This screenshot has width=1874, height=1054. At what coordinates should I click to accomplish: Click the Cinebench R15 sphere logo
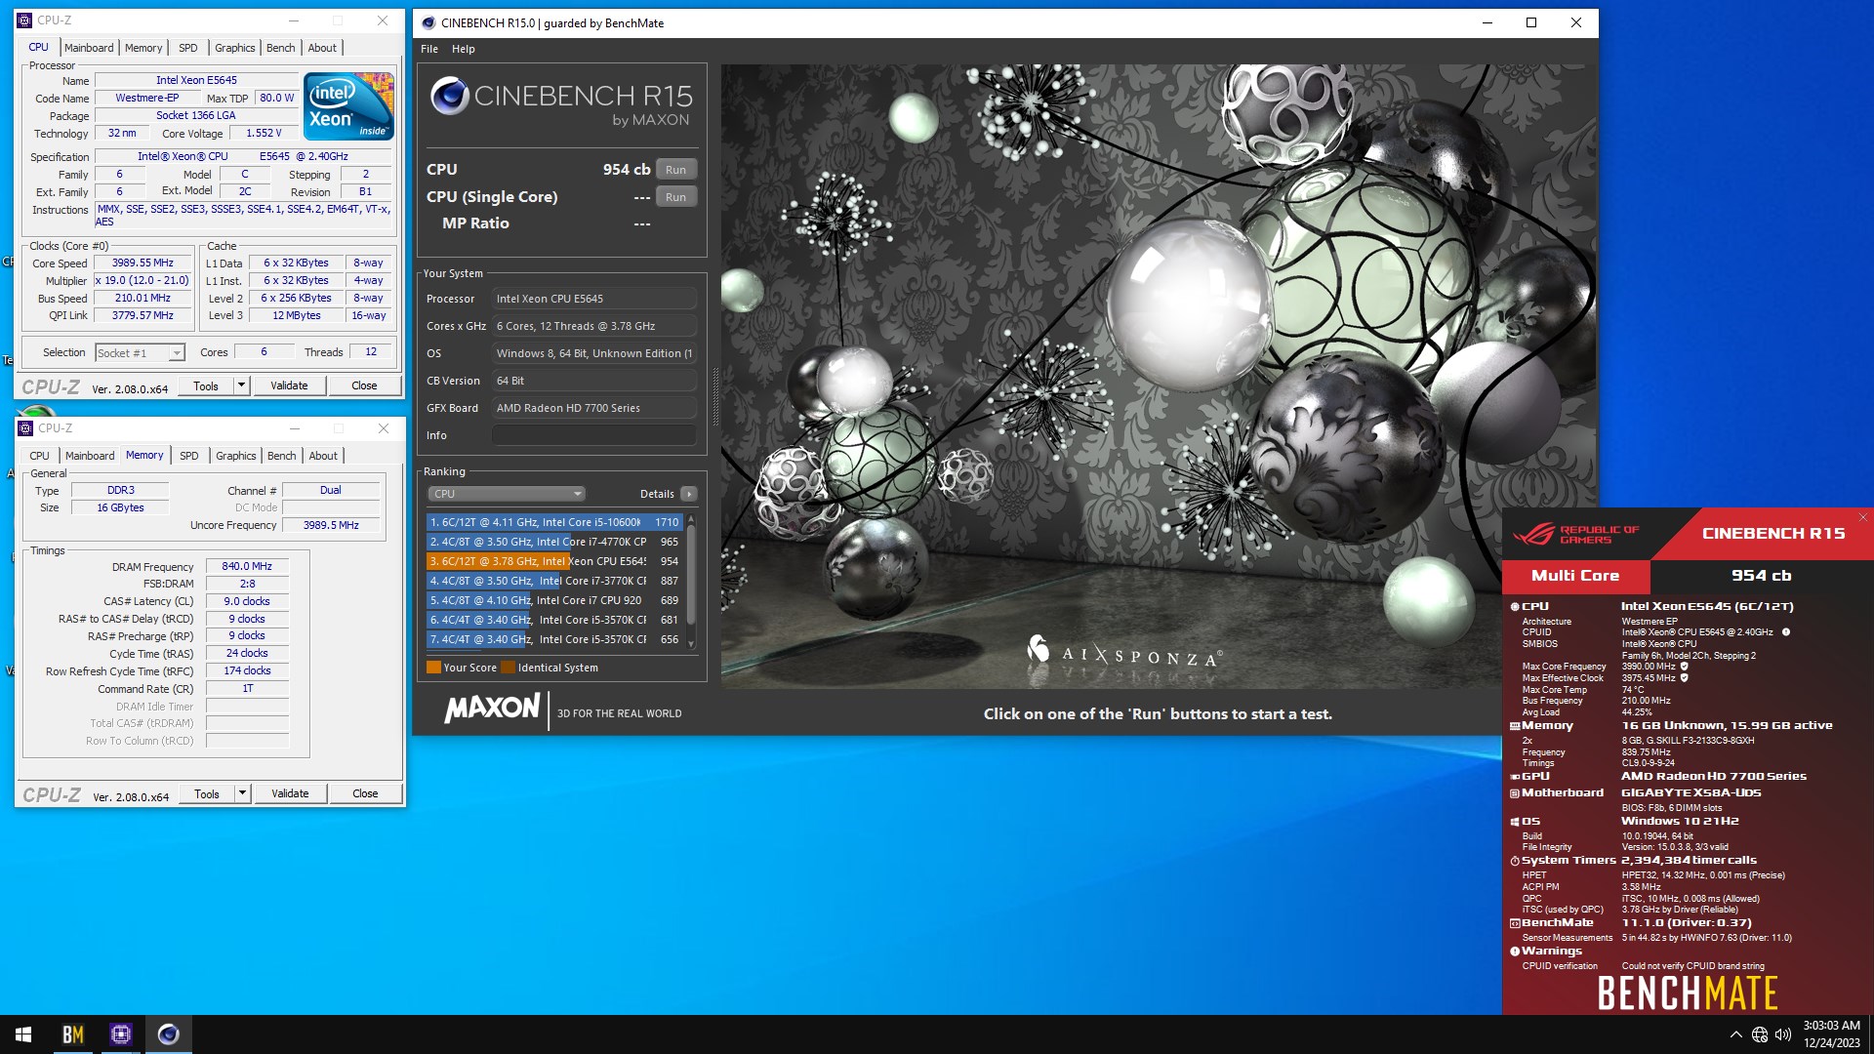(449, 96)
